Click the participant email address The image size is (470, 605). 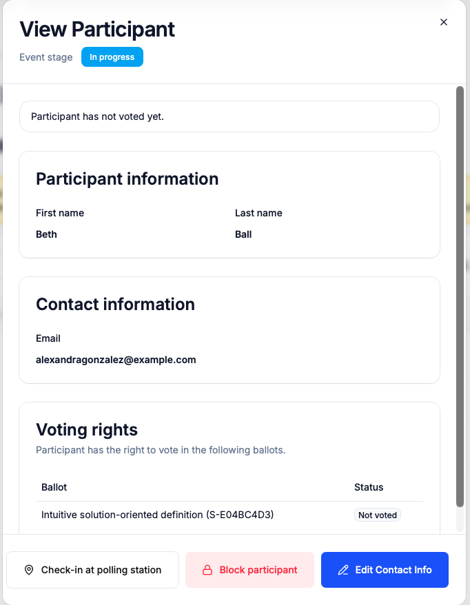[x=116, y=360]
